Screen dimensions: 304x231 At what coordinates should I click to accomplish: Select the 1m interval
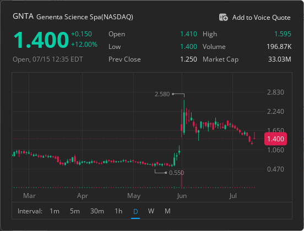pyautogui.click(x=55, y=211)
